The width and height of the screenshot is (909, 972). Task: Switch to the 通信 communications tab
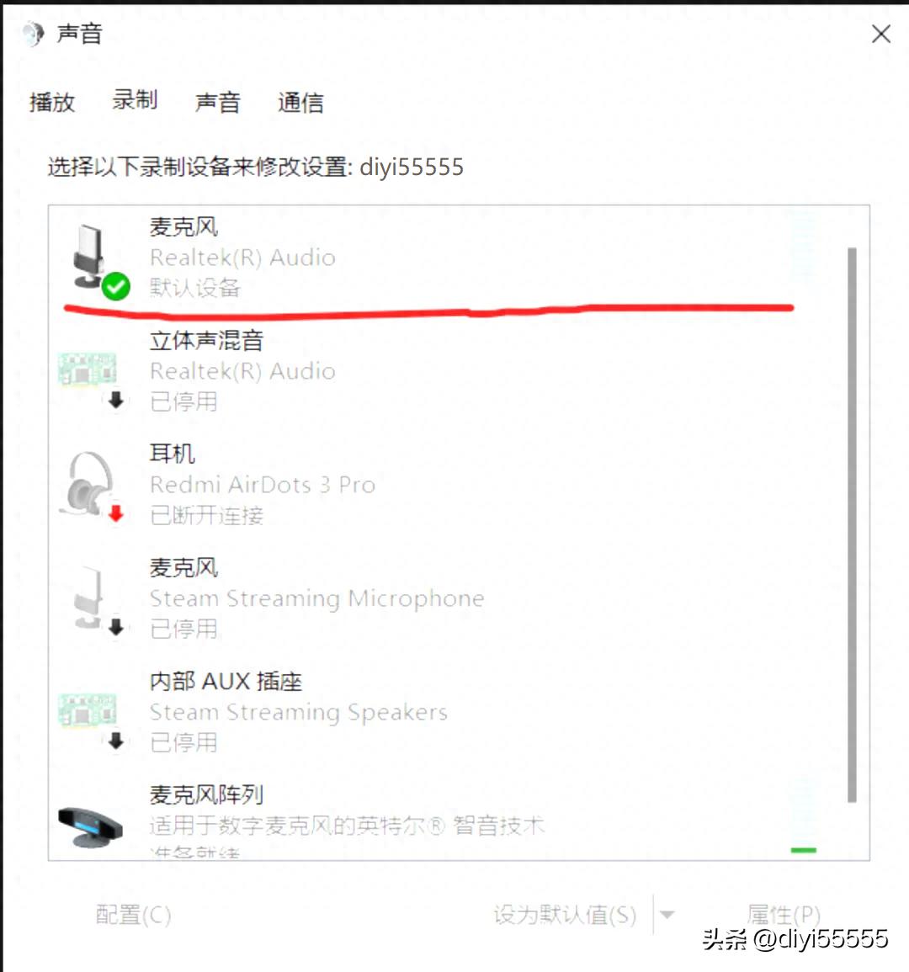pos(300,103)
